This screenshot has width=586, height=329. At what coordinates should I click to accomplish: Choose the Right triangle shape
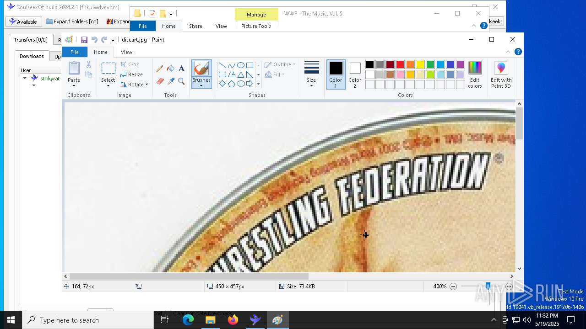tap(250, 74)
